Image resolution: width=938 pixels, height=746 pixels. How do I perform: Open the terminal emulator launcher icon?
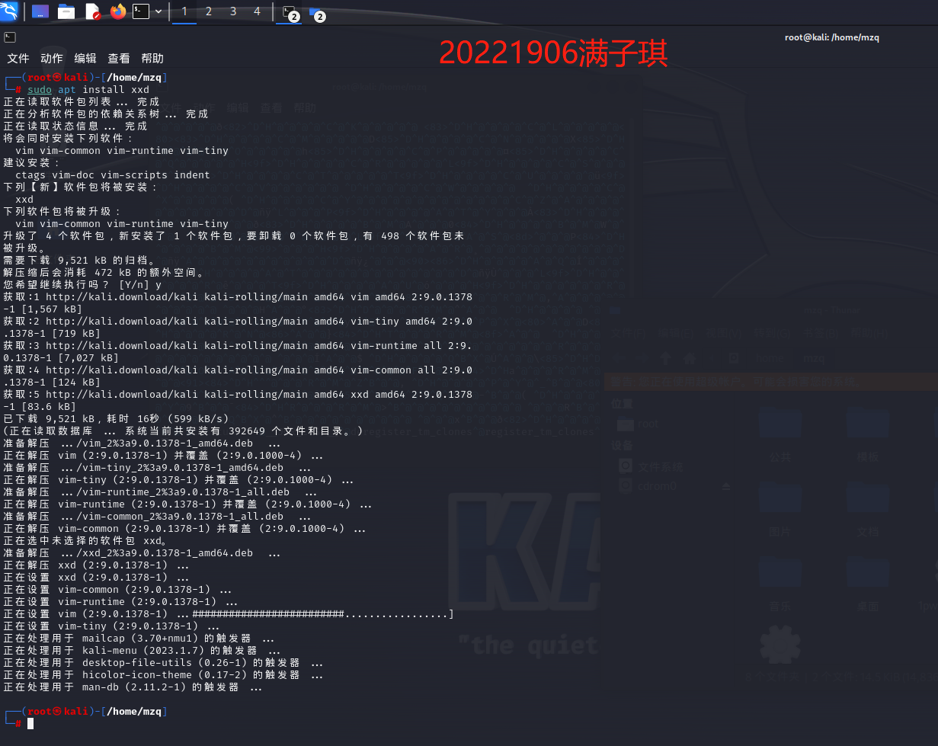tap(141, 11)
